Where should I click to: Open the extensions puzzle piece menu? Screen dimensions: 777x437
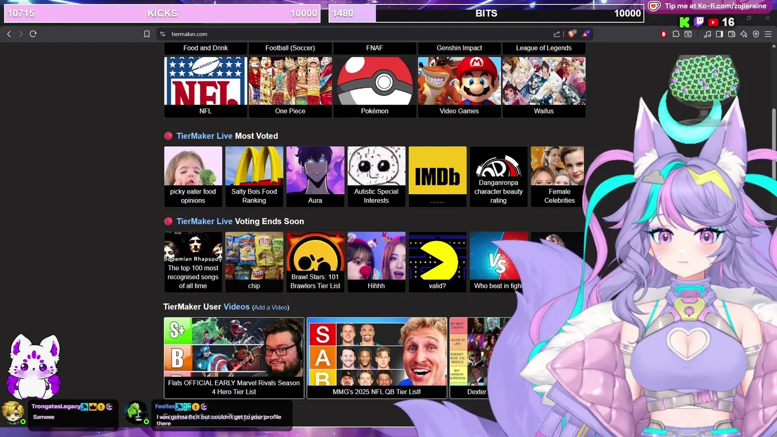click(x=676, y=34)
